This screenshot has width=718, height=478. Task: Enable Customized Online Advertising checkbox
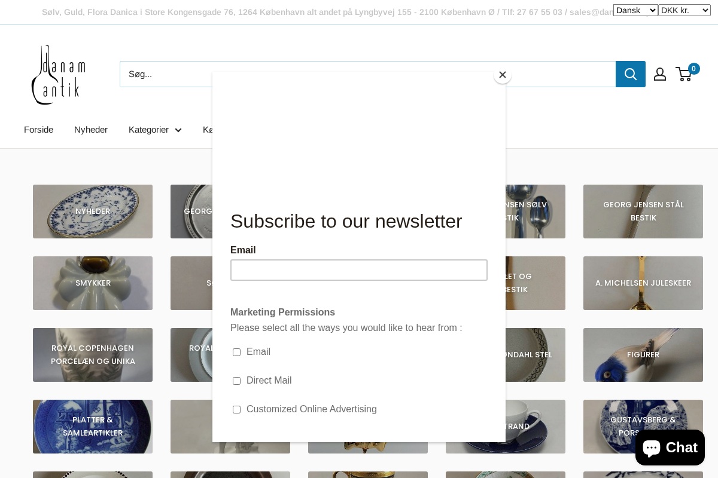236,409
